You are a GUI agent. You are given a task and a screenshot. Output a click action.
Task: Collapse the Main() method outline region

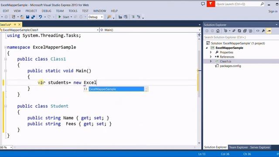[x=6, y=71]
